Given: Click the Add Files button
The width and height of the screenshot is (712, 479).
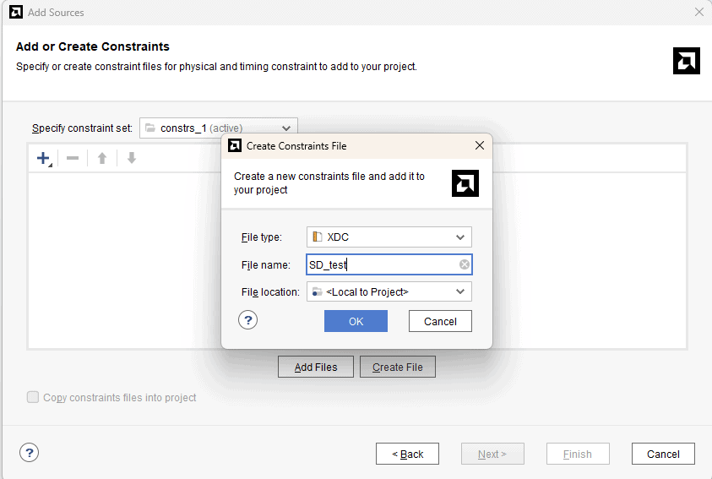Looking at the screenshot, I should (x=316, y=367).
